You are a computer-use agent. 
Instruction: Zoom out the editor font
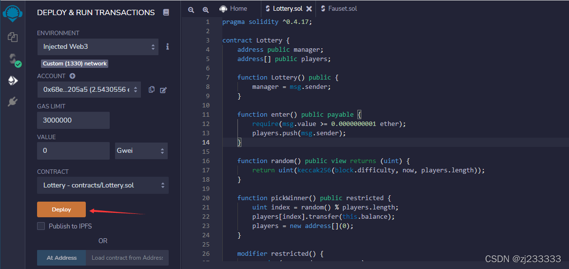tap(191, 10)
